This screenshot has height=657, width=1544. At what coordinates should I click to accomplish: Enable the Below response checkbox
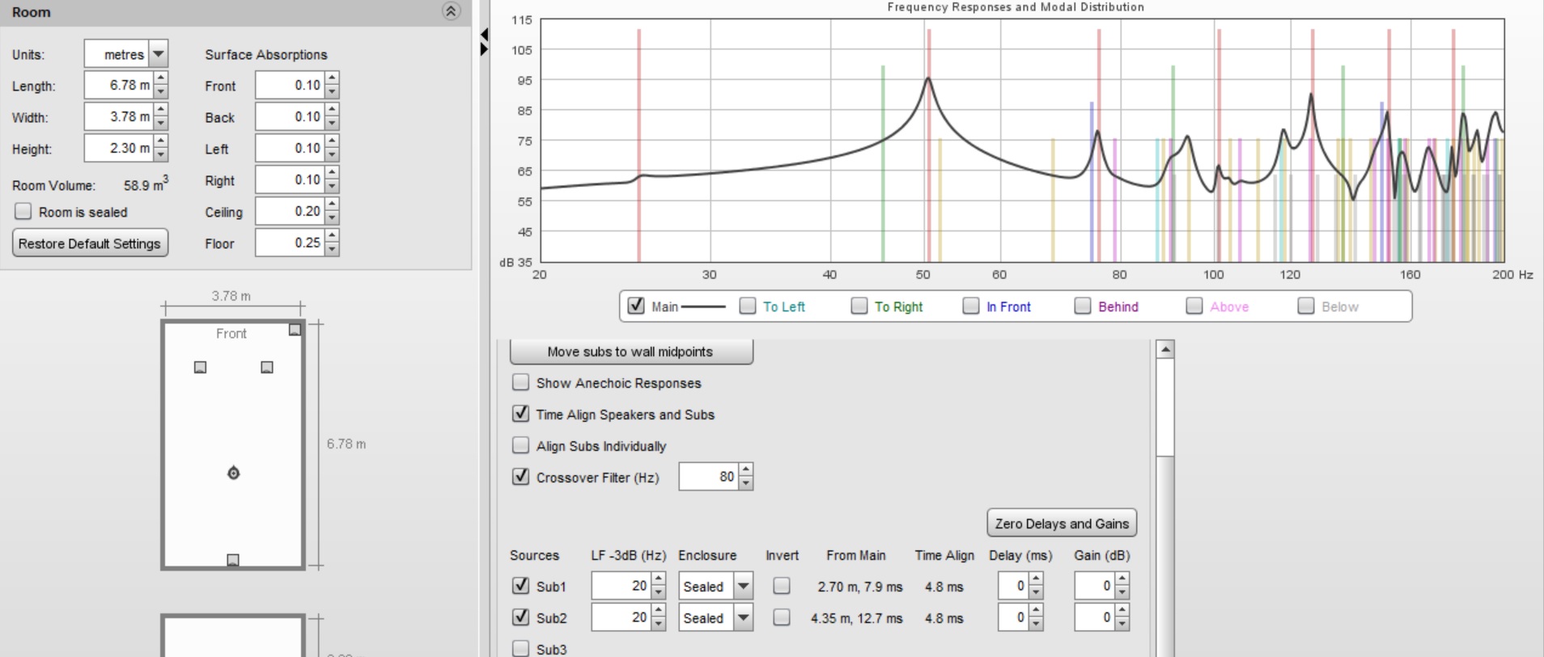[1306, 305]
